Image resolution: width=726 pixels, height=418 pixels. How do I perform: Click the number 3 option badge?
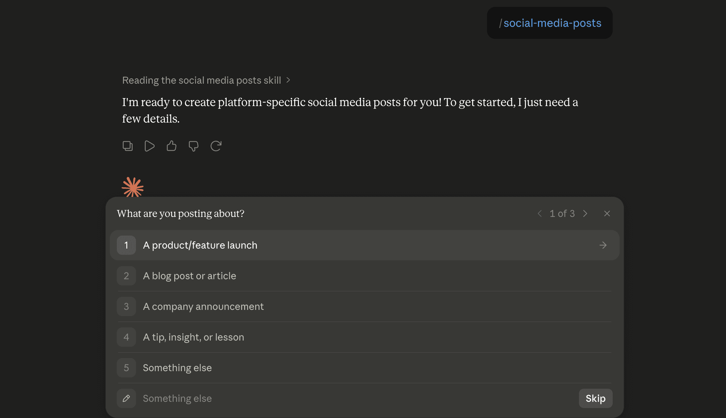tap(126, 306)
